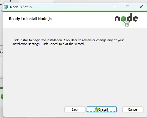The width and height of the screenshot is (147, 118).
Task: Click the Node.js logo in the header
Action: pos(126,20)
